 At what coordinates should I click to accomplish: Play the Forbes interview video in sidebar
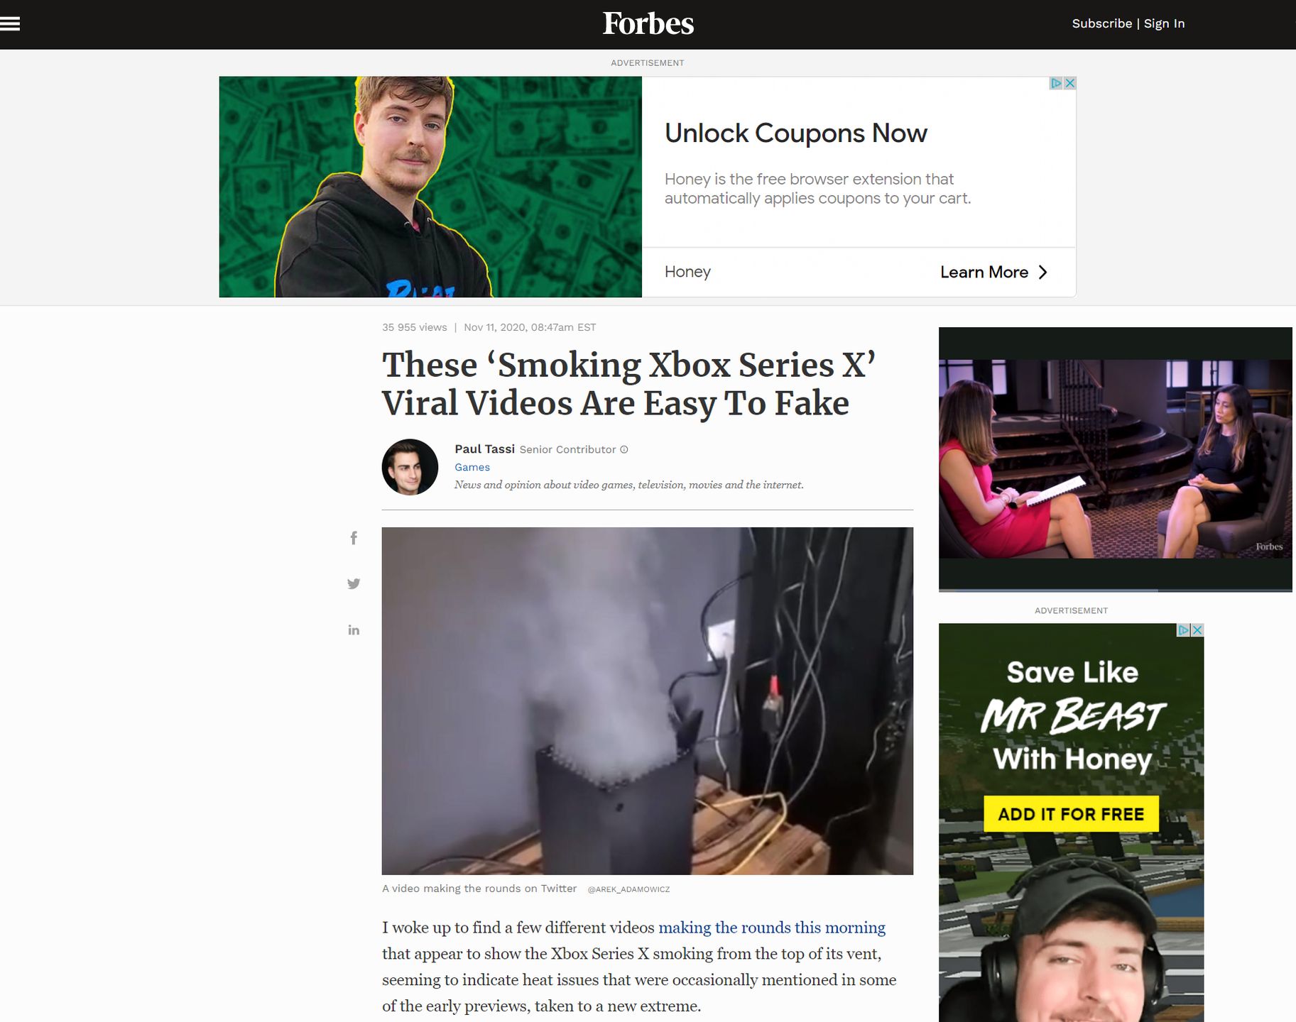tap(1115, 459)
